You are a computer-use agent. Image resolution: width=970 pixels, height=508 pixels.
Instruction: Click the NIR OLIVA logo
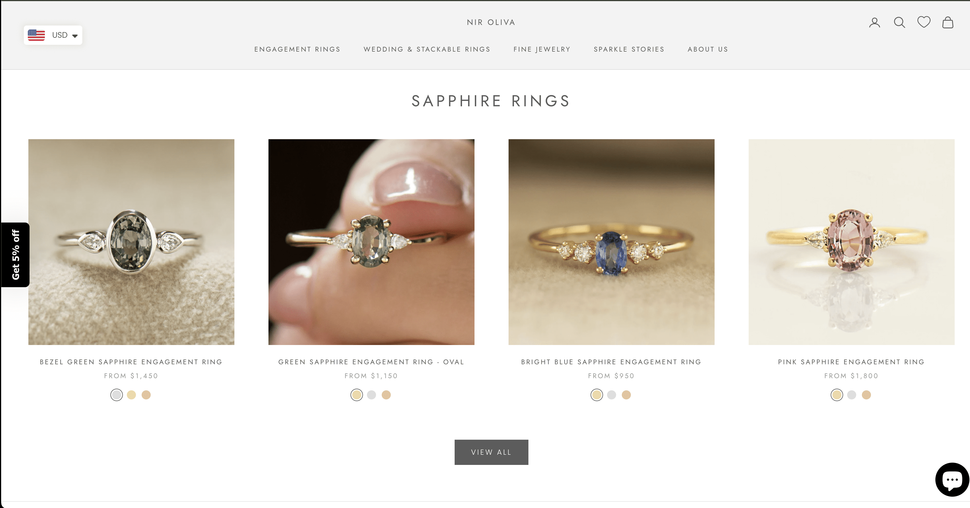coord(491,22)
